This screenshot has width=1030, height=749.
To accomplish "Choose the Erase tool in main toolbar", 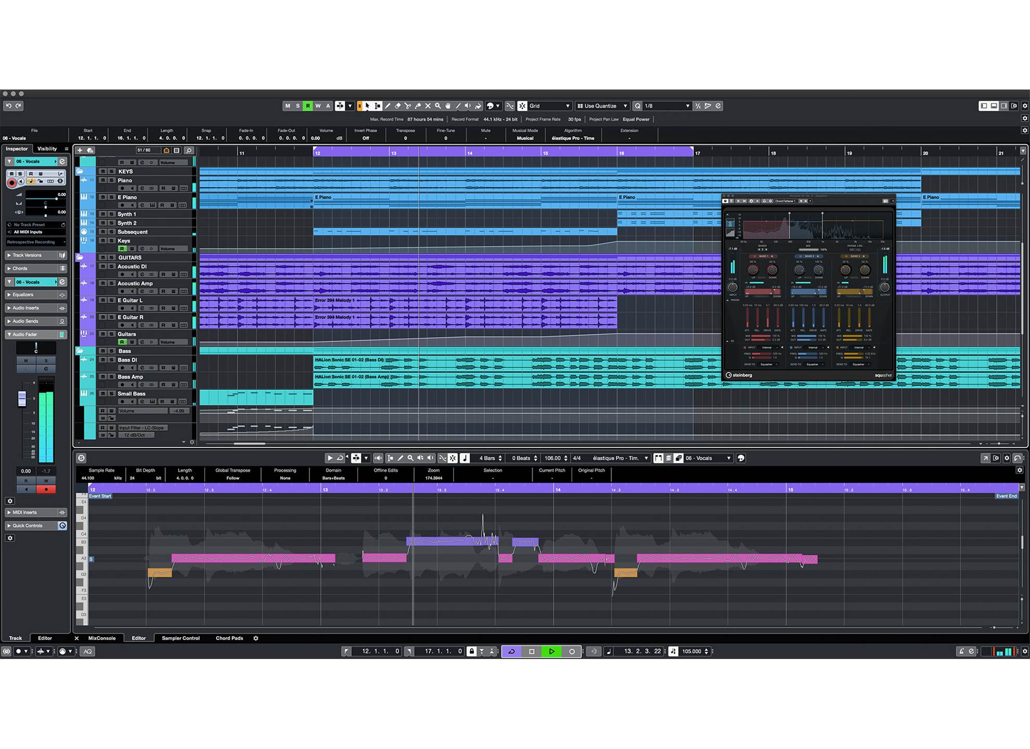I will [x=398, y=106].
